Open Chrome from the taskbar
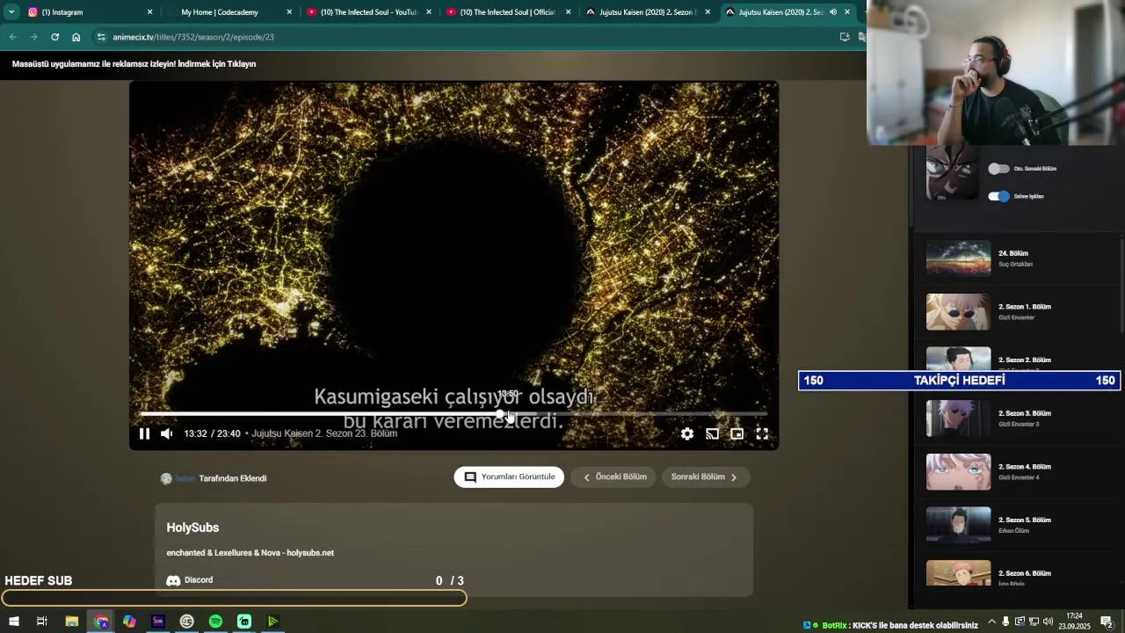The width and height of the screenshot is (1125, 633). point(102,622)
